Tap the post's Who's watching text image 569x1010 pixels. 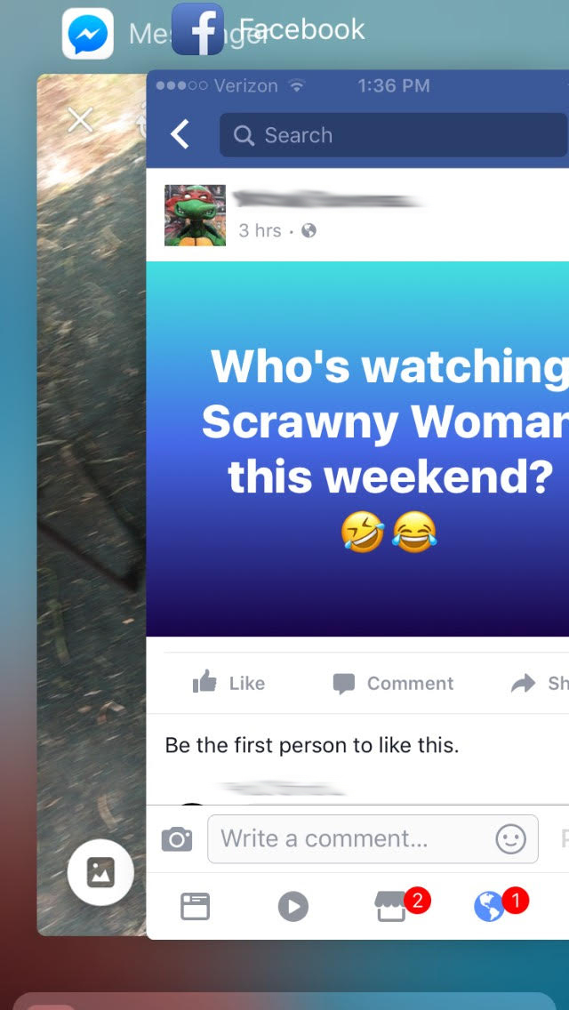click(357, 448)
